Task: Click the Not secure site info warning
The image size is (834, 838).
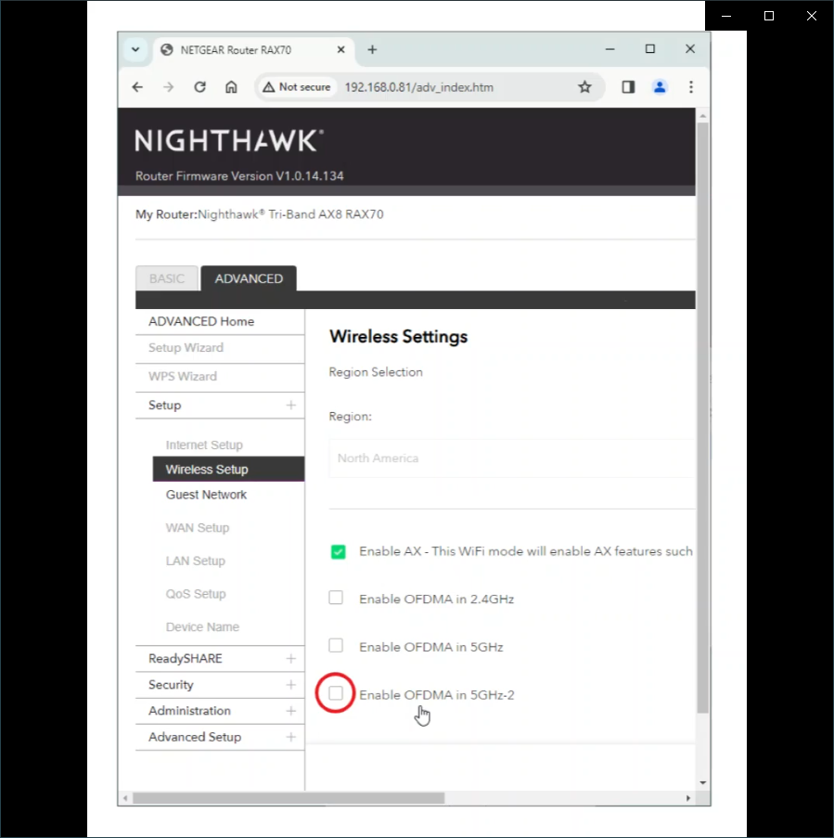Action: [297, 87]
